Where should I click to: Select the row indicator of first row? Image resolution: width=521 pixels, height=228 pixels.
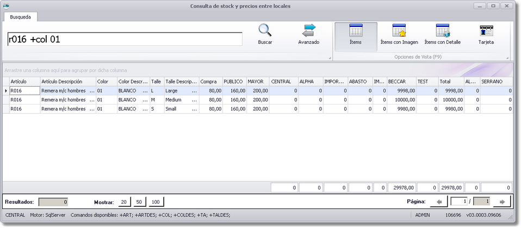(x=6, y=91)
